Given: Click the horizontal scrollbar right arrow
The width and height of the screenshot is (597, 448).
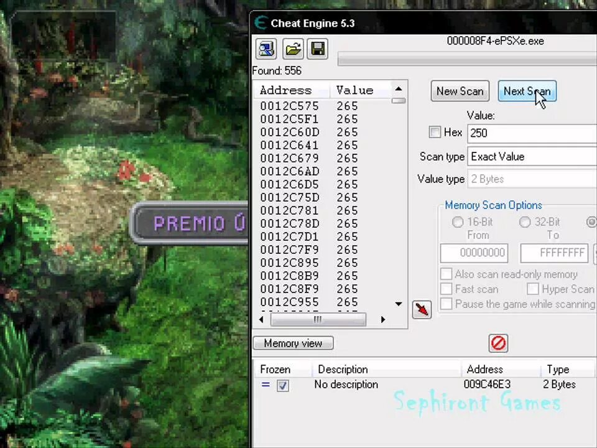Looking at the screenshot, I should coord(383,319).
